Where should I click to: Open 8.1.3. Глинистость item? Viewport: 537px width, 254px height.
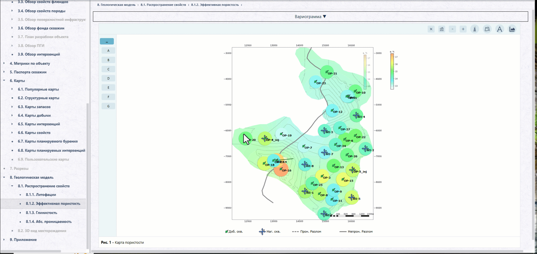click(41, 213)
